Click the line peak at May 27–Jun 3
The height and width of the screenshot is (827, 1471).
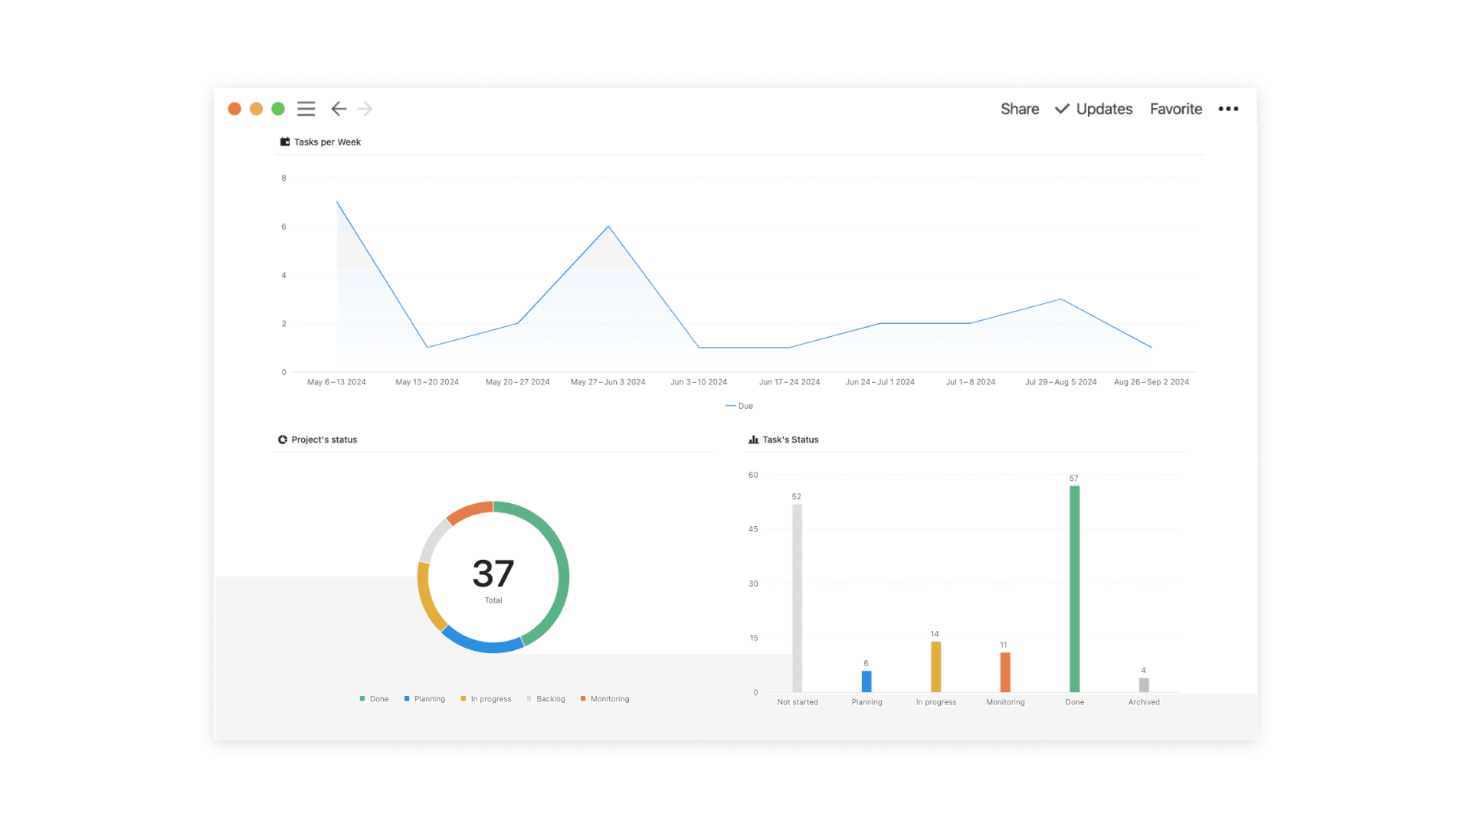[x=608, y=227]
